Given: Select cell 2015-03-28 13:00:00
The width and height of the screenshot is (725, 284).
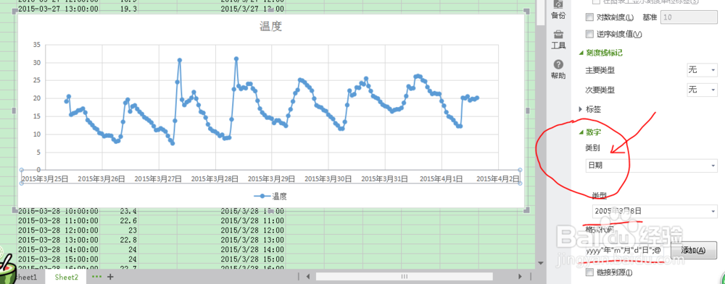Looking at the screenshot, I should pos(58,240).
